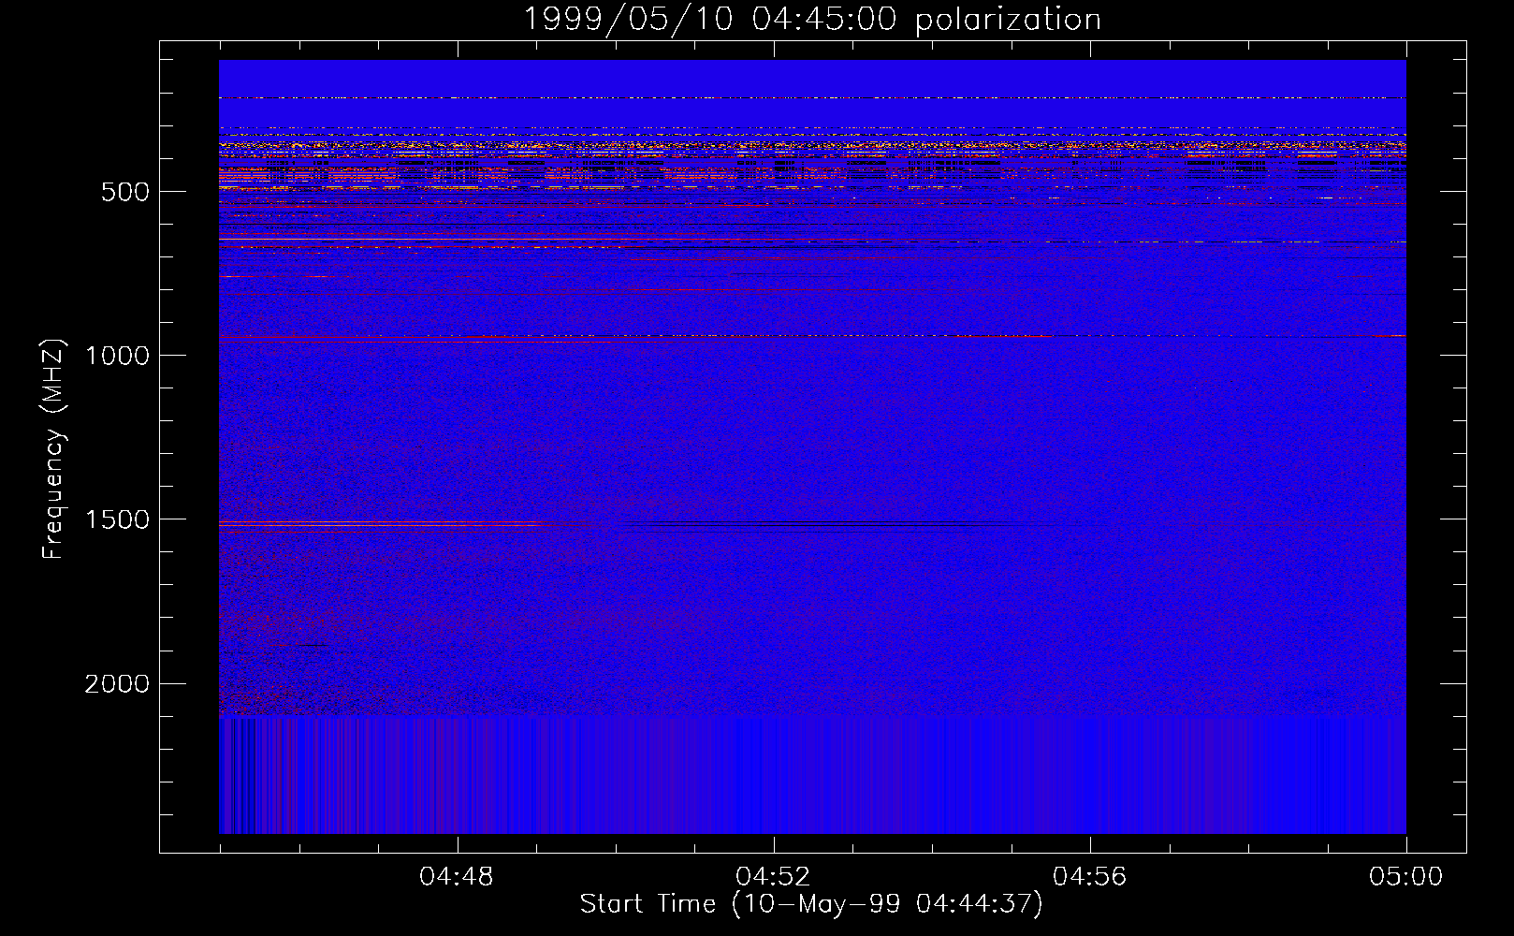Click the 'Start Time (10-May-99 04:44:37)' label
1514x936 pixels.
coord(811,904)
